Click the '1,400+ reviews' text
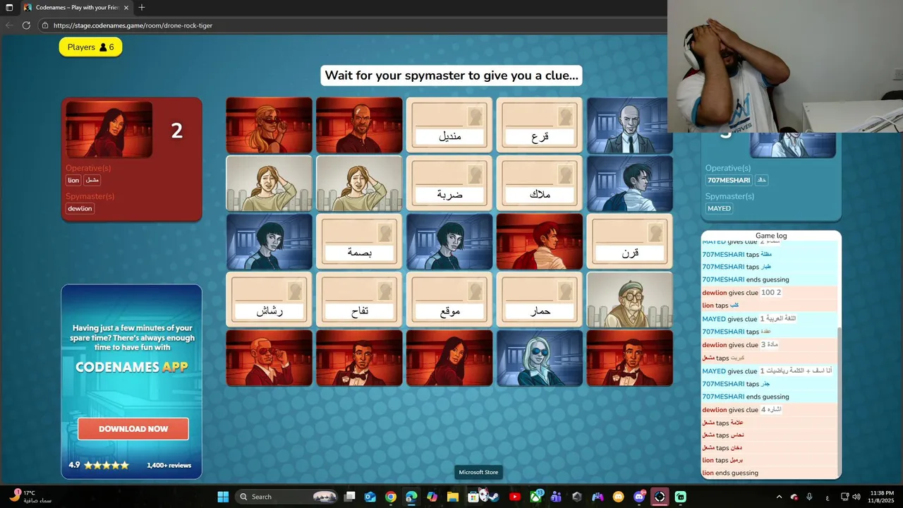Image resolution: width=903 pixels, height=508 pixels. (169, 466)
